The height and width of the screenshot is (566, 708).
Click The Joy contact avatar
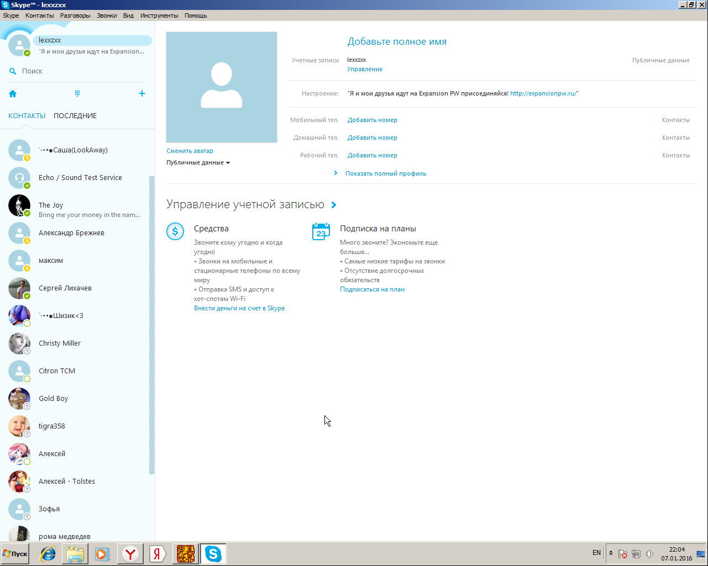(x=19, y=205)
